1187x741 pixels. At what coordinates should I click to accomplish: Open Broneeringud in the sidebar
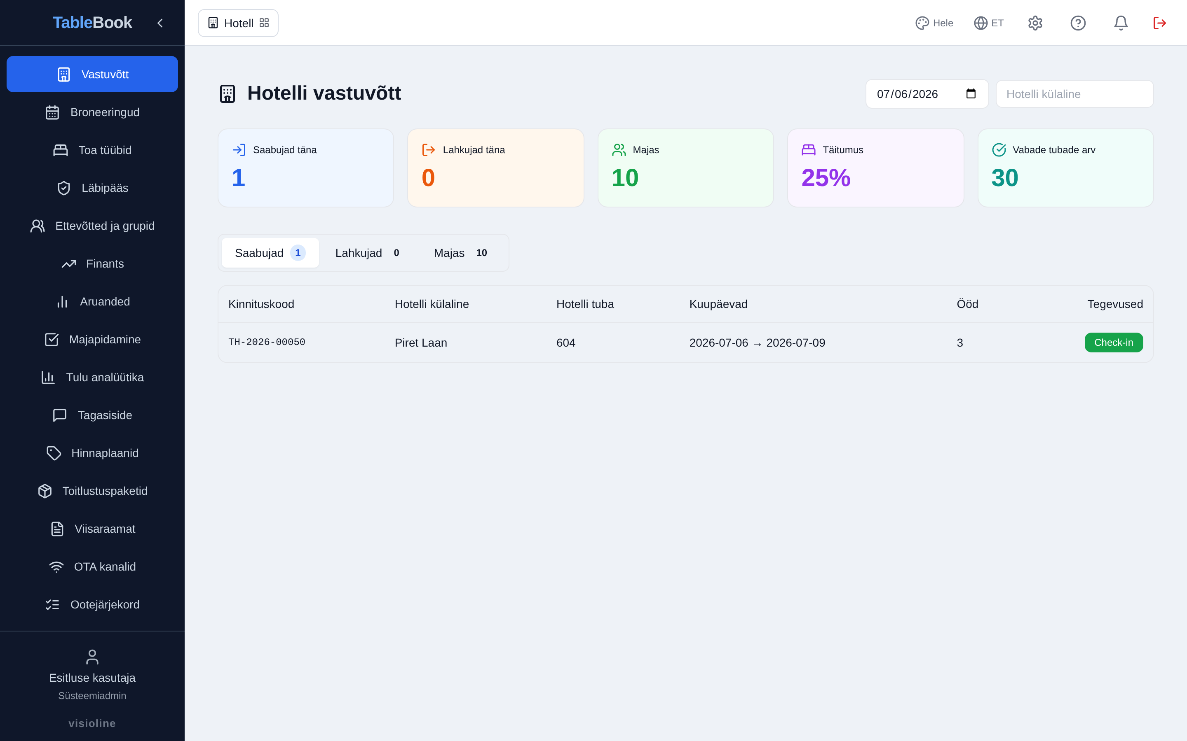pyautogui.click(x=92, y=112)
